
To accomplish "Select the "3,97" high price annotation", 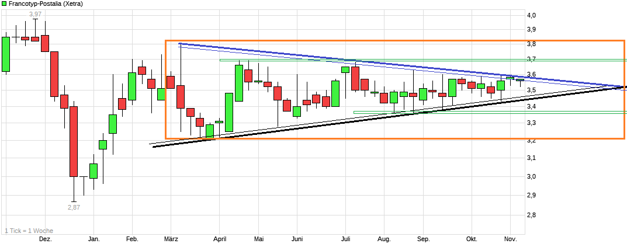I will pos(35,15).
